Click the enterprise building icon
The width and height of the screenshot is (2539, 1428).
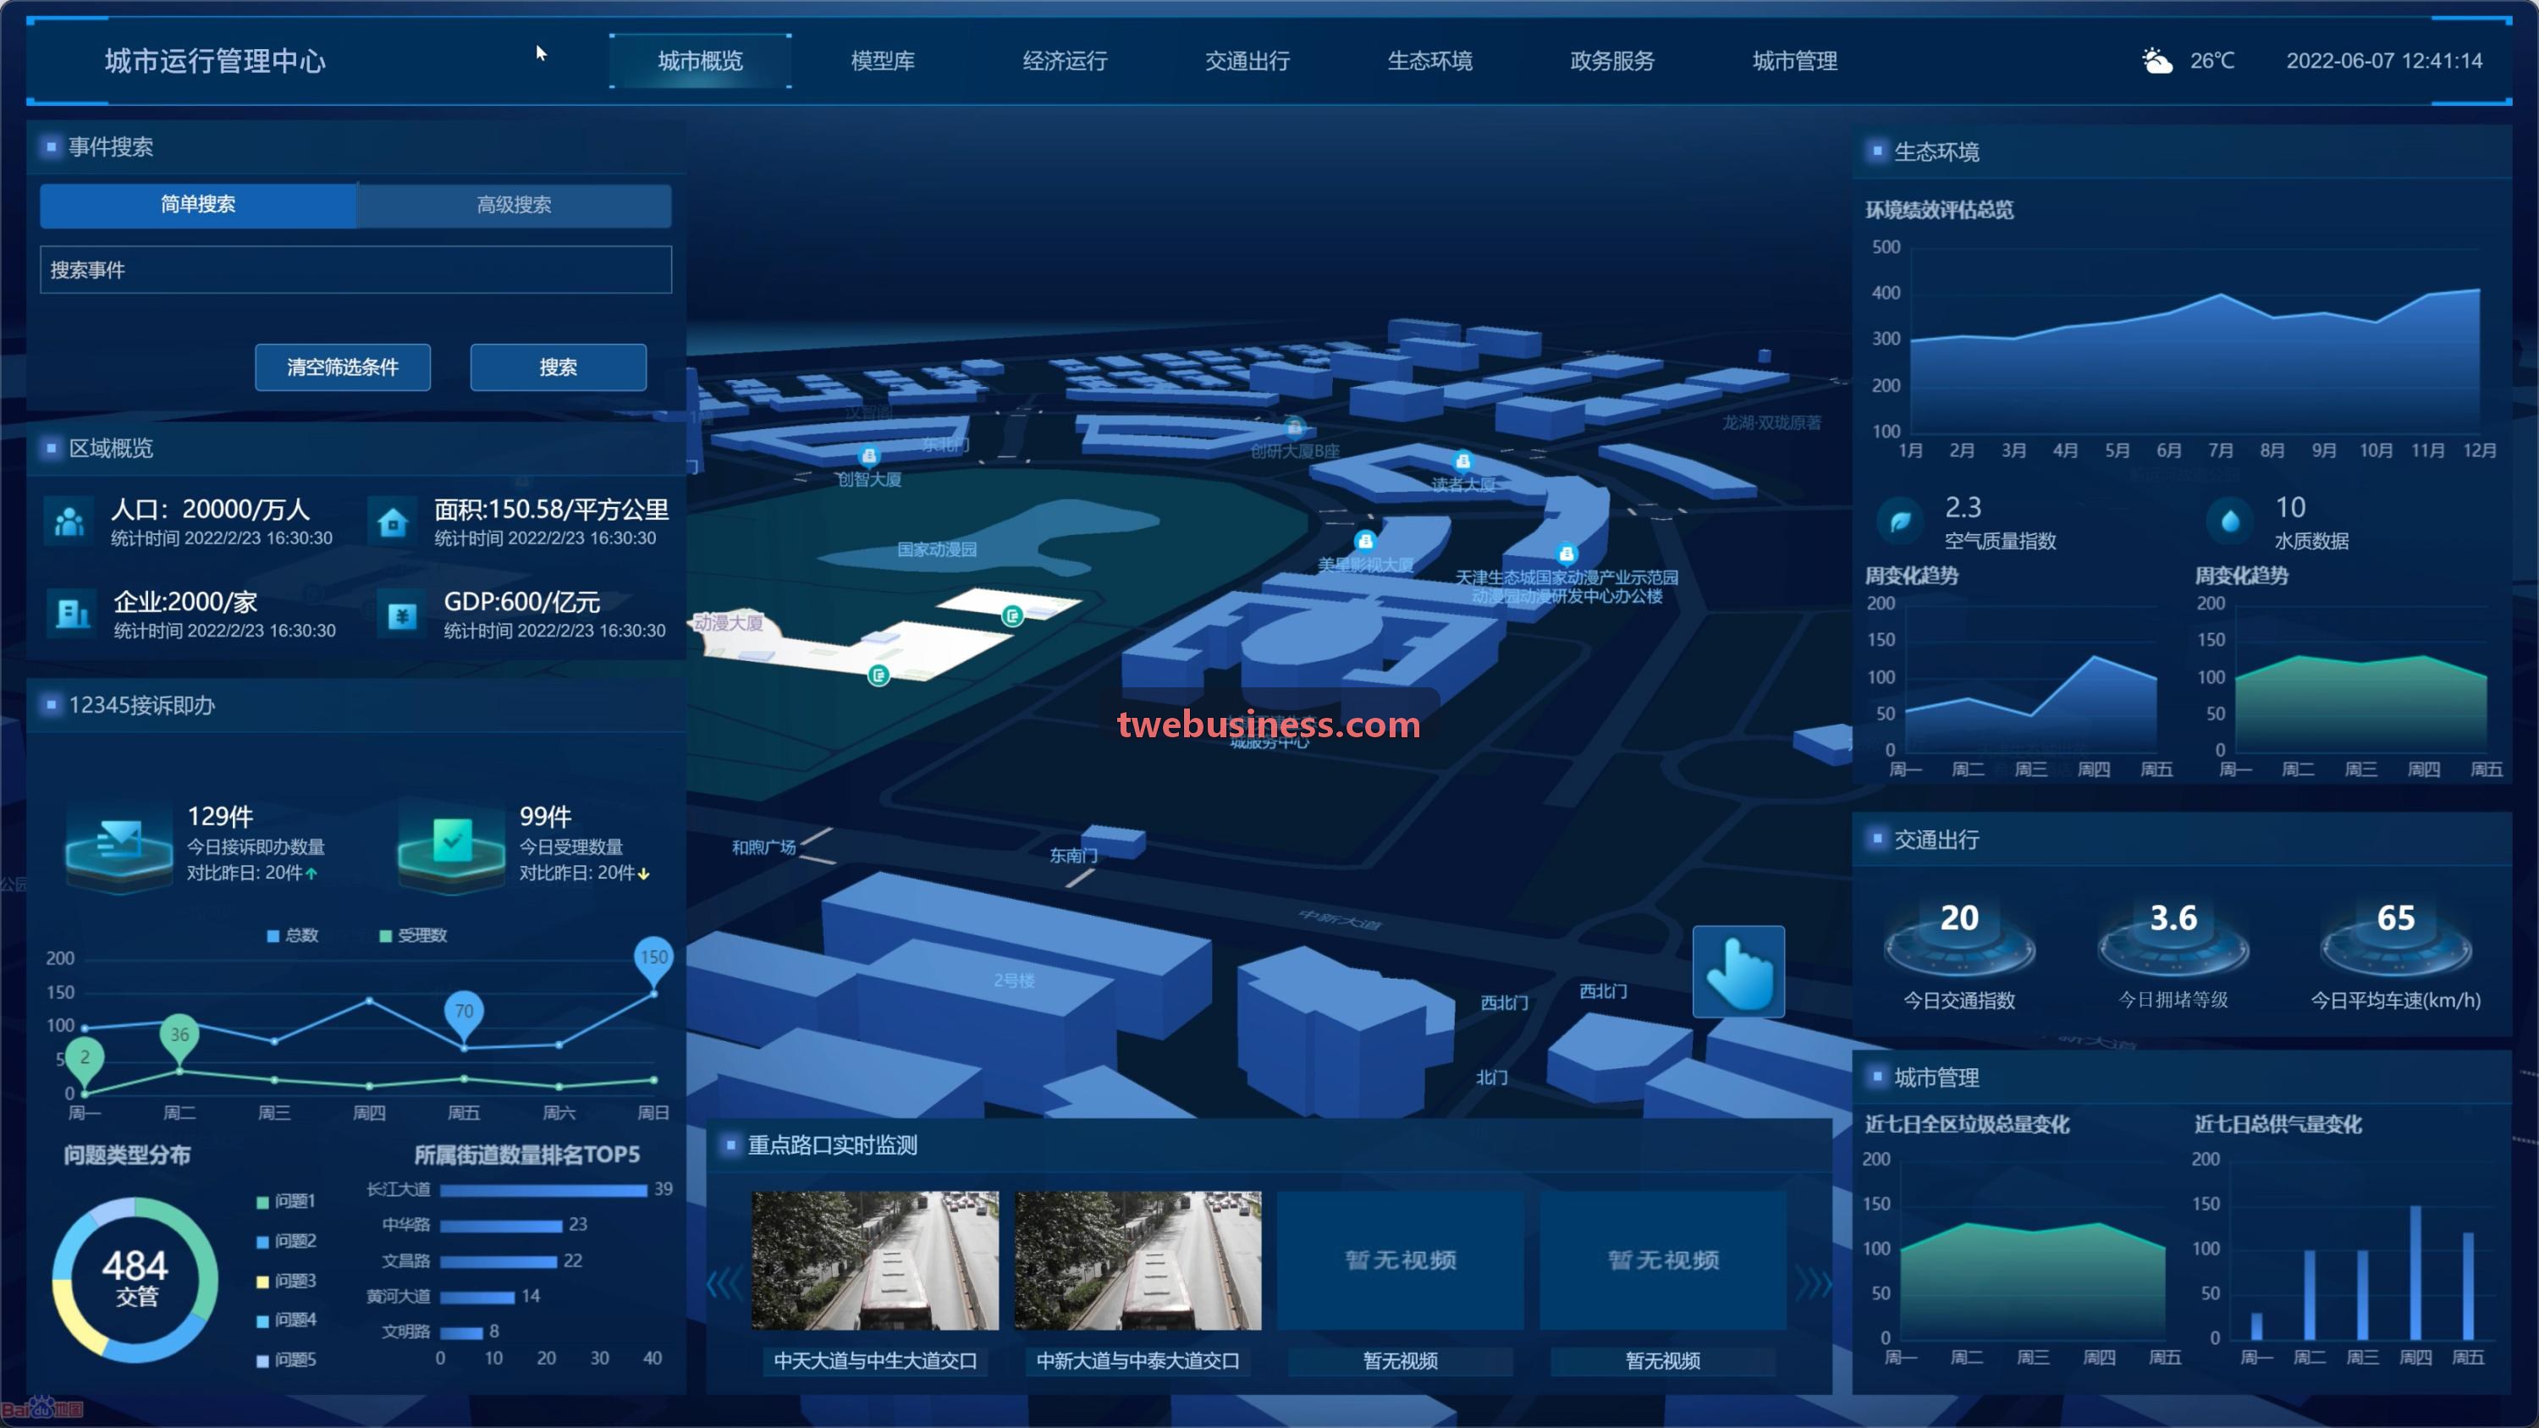click(72, 614)
